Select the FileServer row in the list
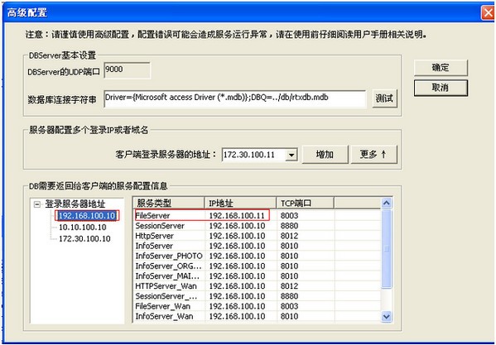The image size is (496, 345). tap(257, 215)
